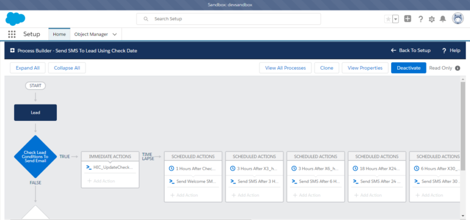
Task: Click Add Action under 6 Hours After X30
Action: click(429, 195)
